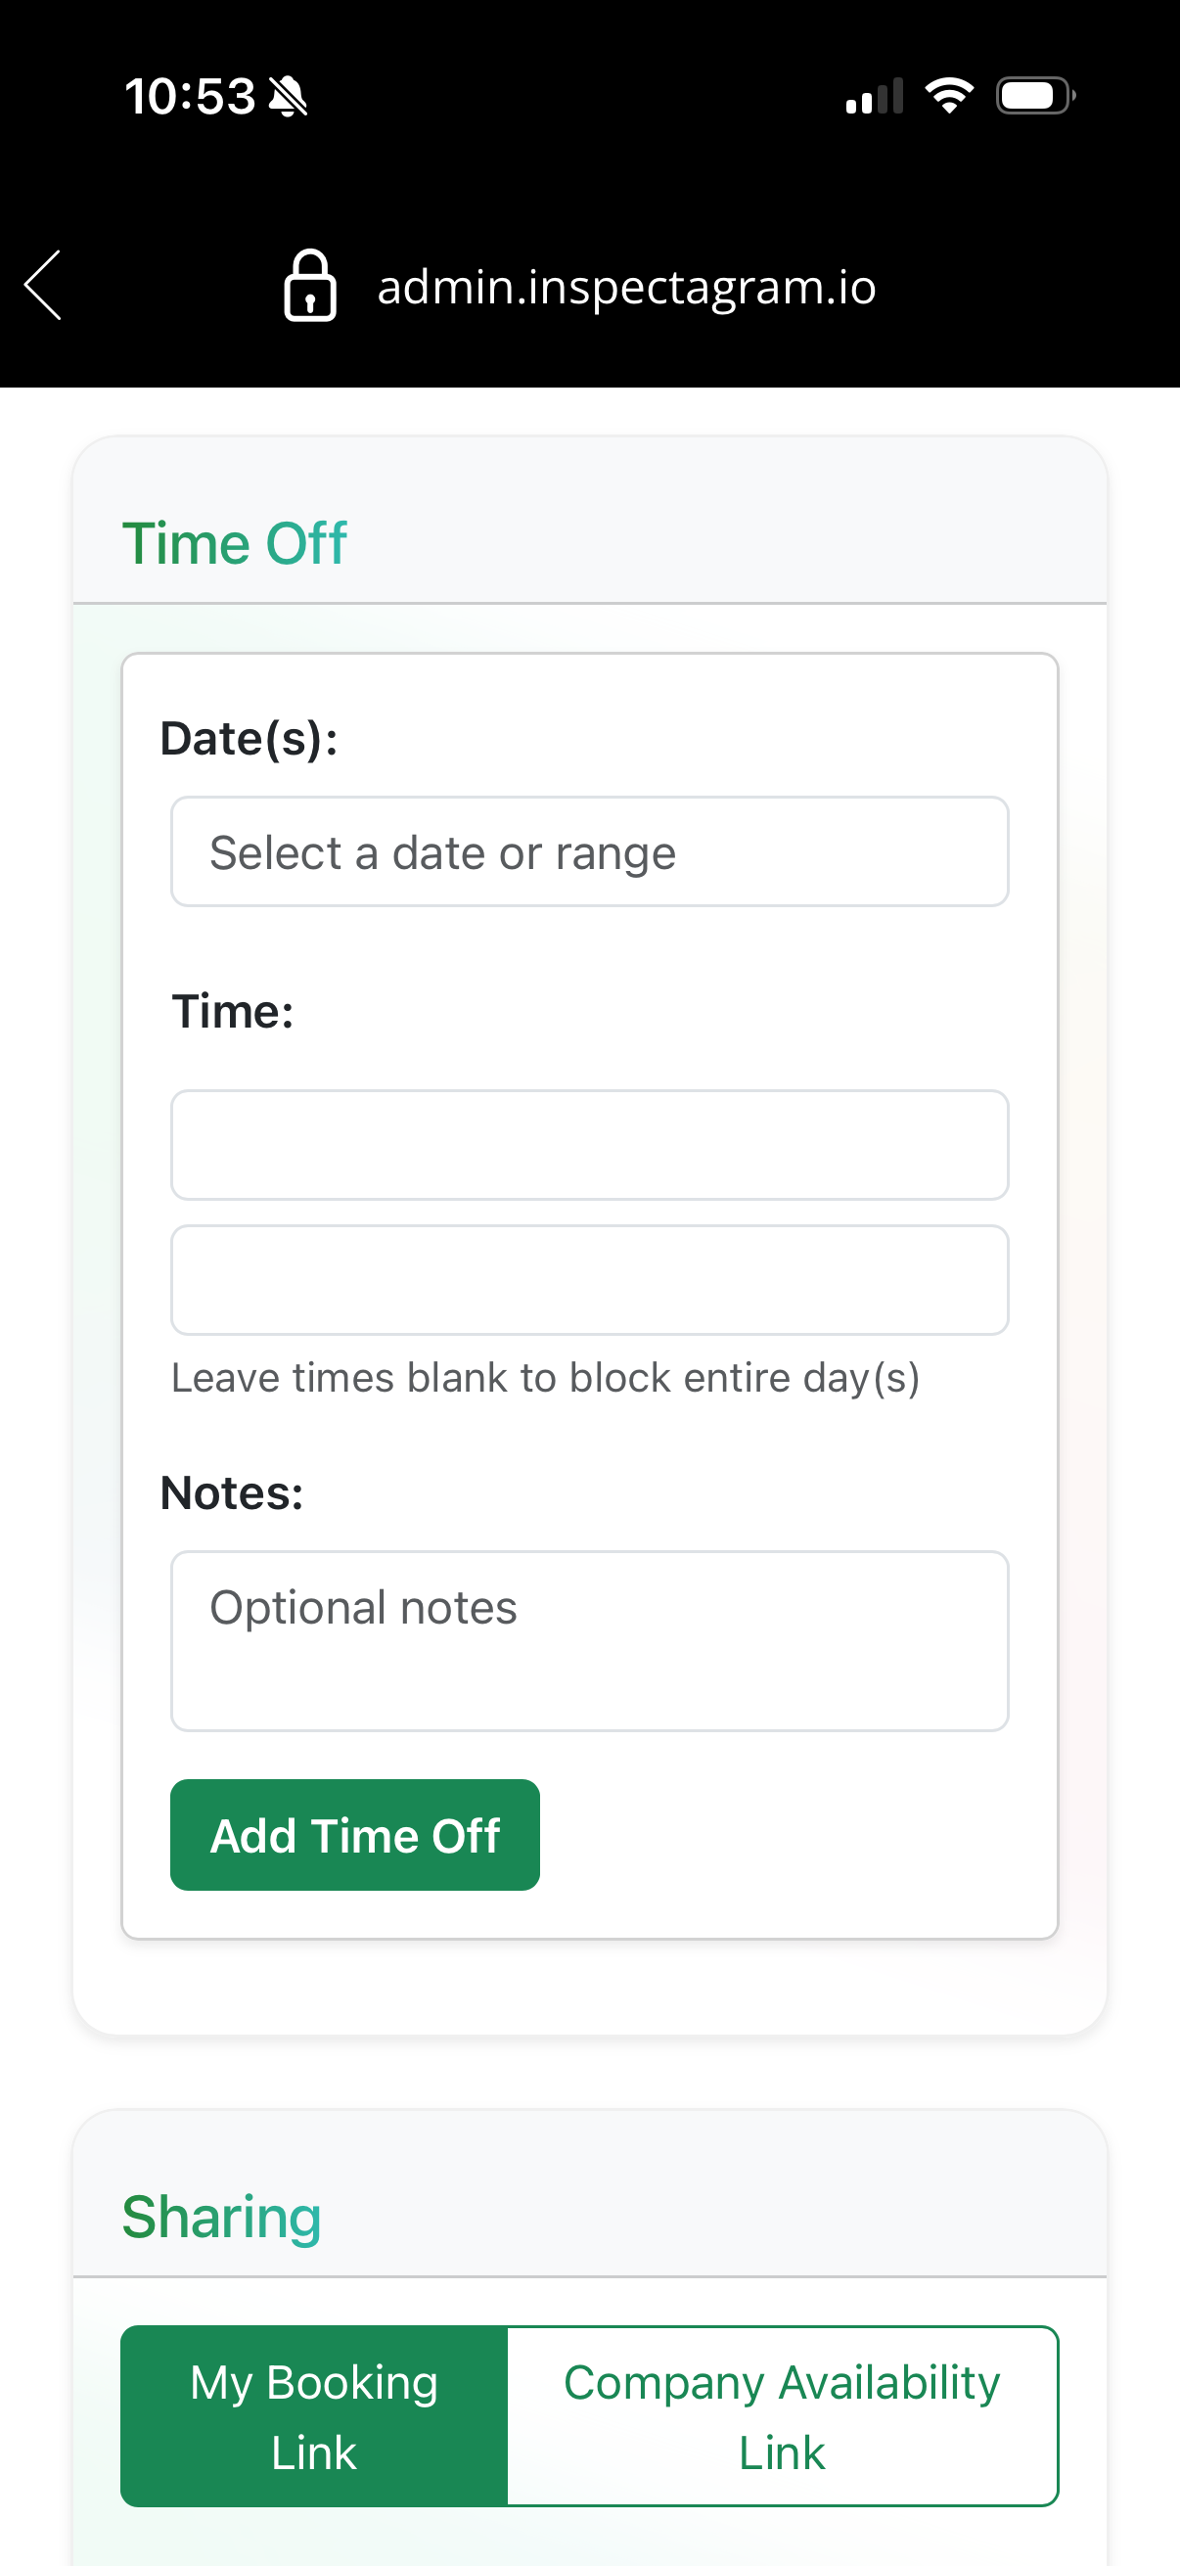Viewport: 1180px width, 2566px height.
Task: Tap the silent mode bell icon
Action: [289, 97]
